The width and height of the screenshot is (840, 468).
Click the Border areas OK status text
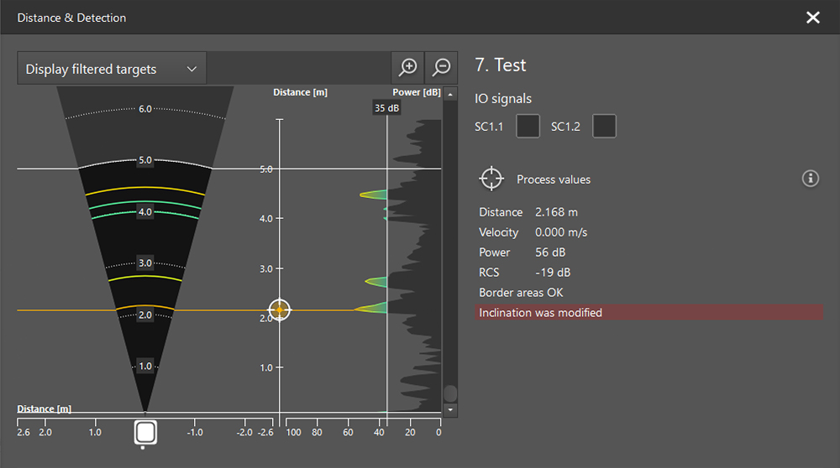click(521, 293)
